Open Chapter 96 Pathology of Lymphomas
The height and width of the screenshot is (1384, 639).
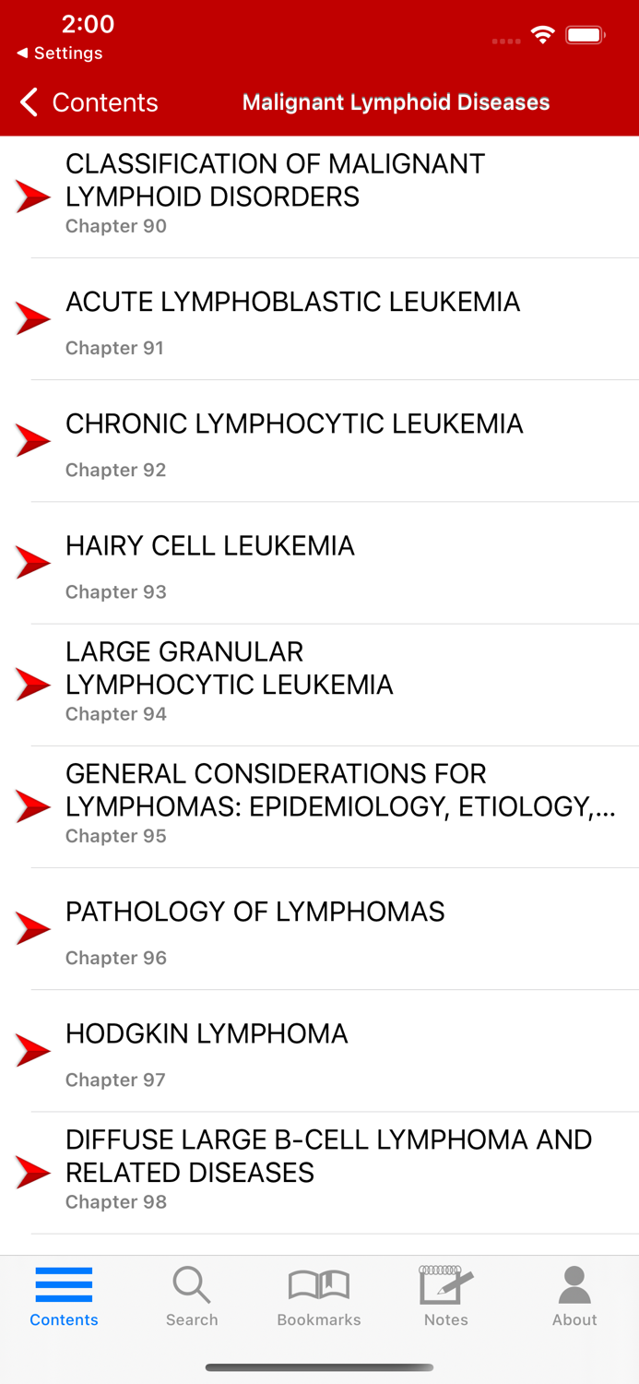click(x=255, y=928)
